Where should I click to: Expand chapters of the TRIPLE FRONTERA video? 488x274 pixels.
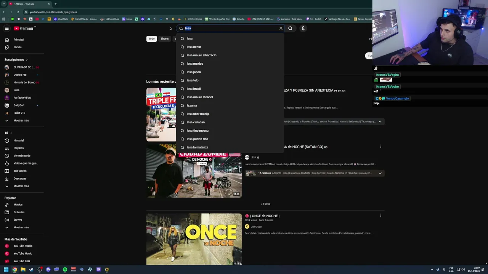tap(380, 122)
